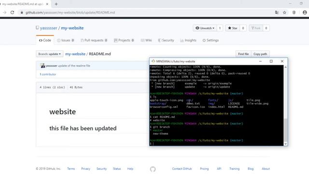
Task: Close the MINGW64 terminal window
Action: click(x=282, y=61)
